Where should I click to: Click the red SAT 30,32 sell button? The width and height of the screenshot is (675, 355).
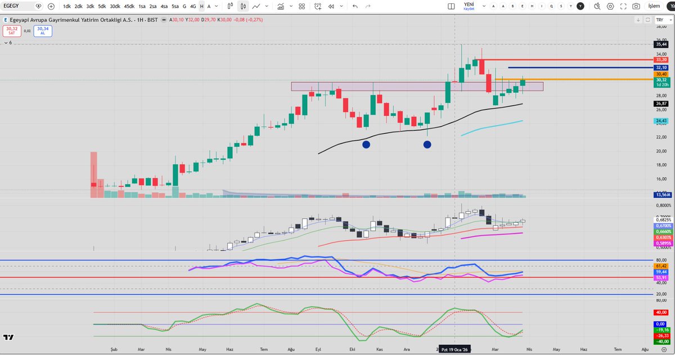coord(11,30)
